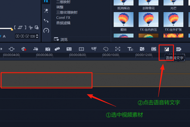Click the fit project in timeline icon

click(11, 49)
